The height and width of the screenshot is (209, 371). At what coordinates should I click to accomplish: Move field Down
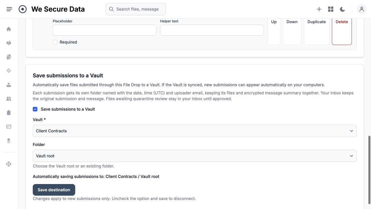click(292, 31)
